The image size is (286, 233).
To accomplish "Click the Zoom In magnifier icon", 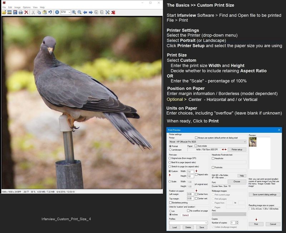I will pos(74,12).
